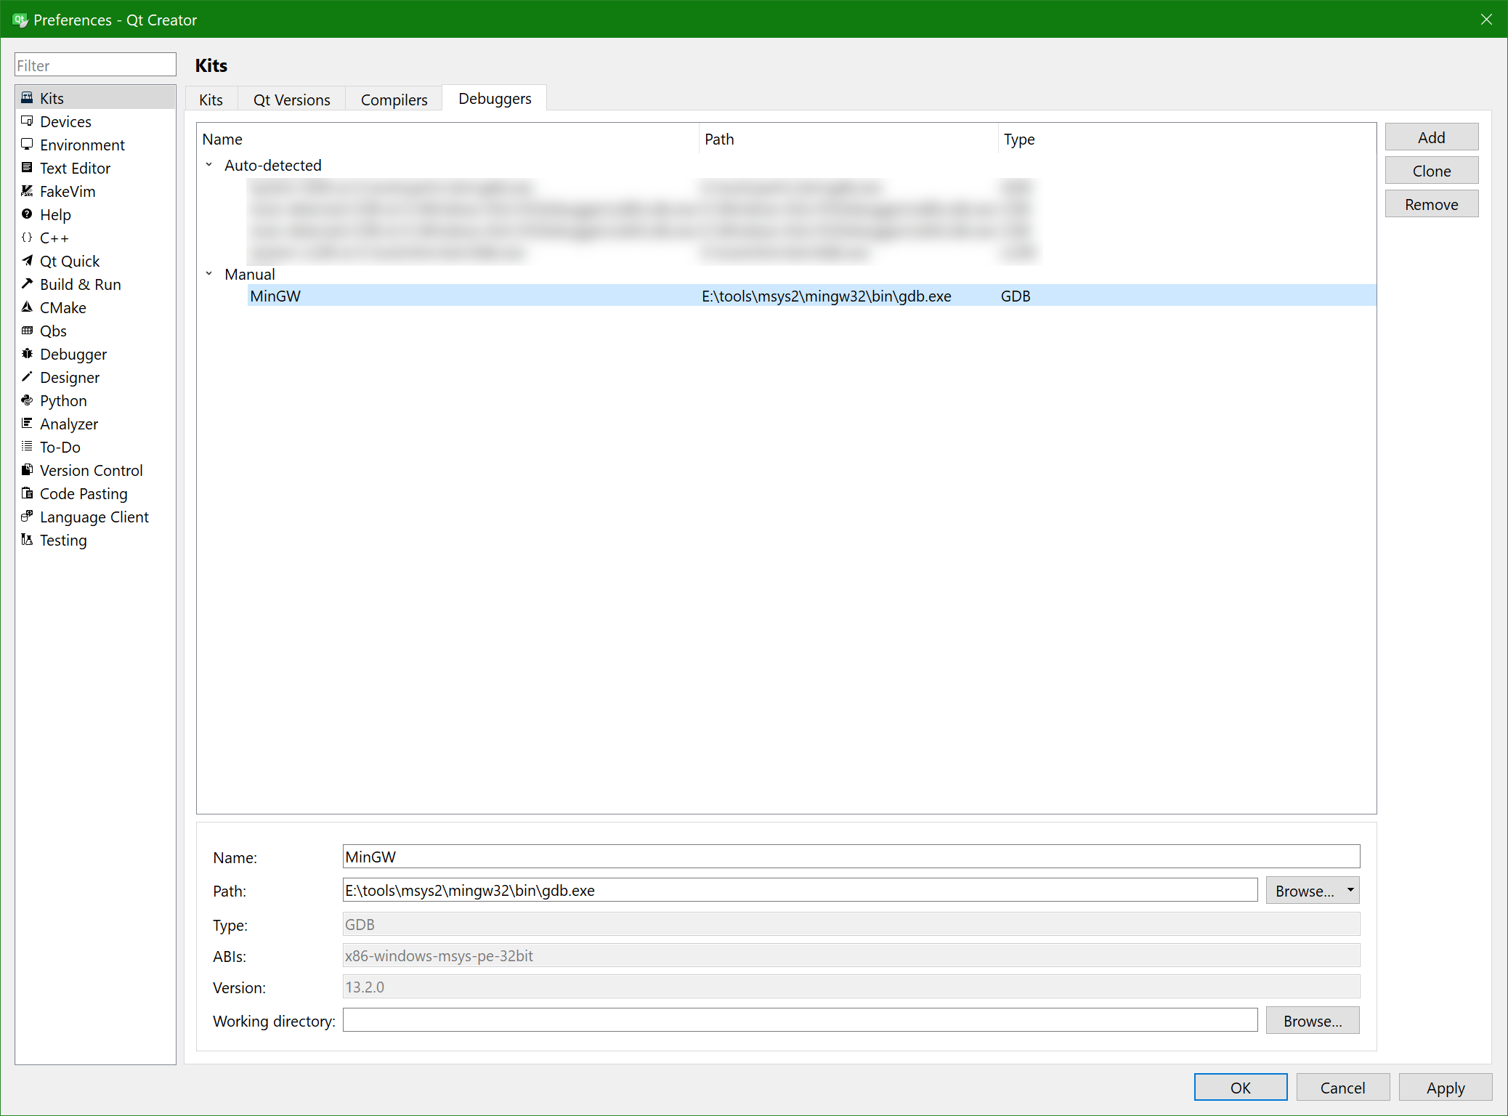Close the Preferences window

click(1486, 20)
